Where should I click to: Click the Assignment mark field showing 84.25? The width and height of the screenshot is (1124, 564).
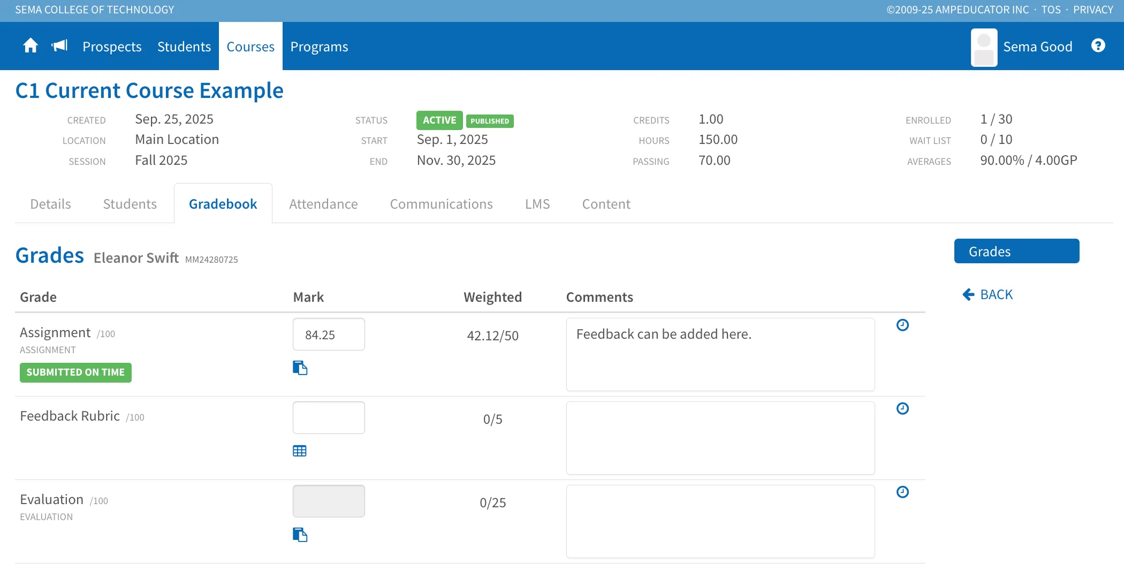tap(329, 334)
